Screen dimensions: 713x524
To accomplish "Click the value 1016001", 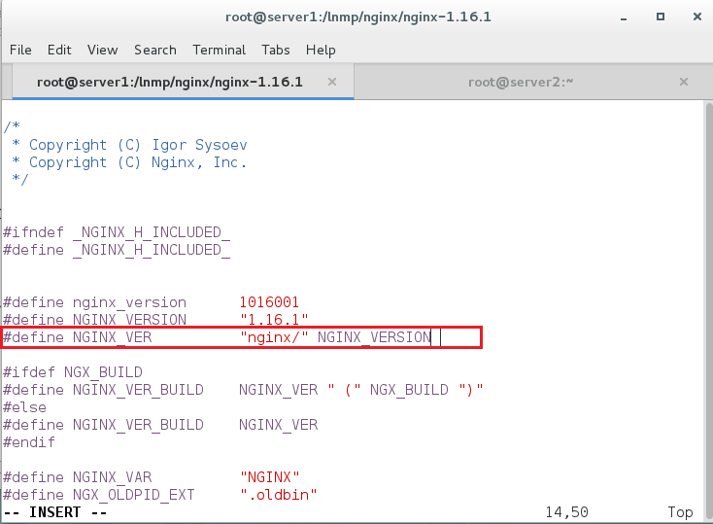I will pos(269,302).
